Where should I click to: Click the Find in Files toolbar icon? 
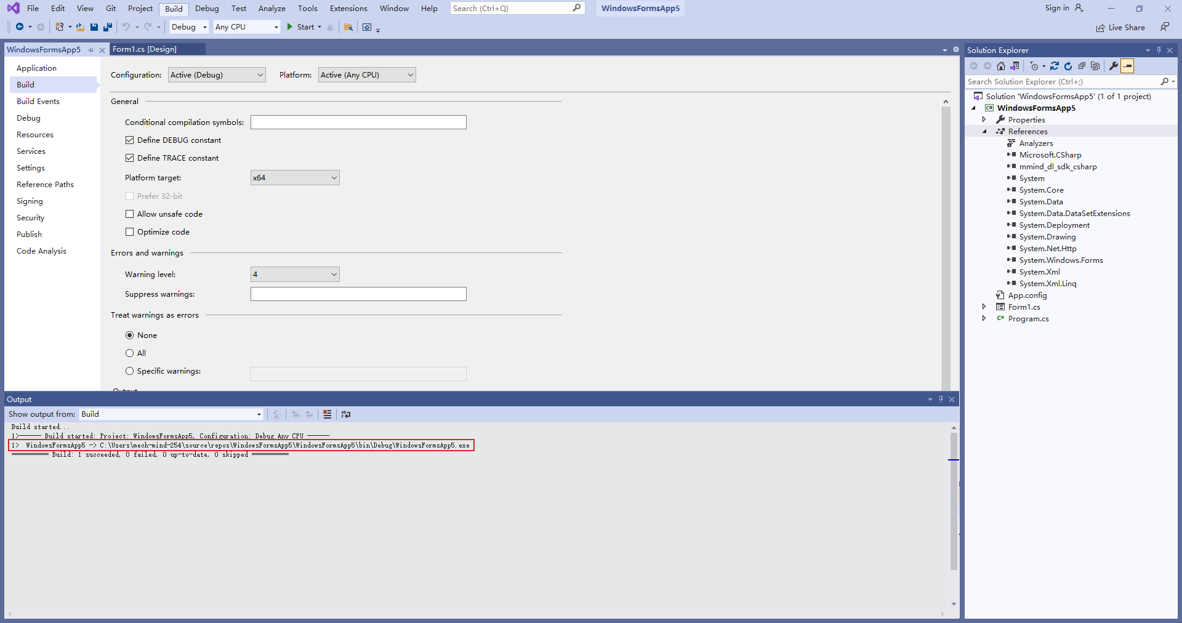(x=348, y=27)
